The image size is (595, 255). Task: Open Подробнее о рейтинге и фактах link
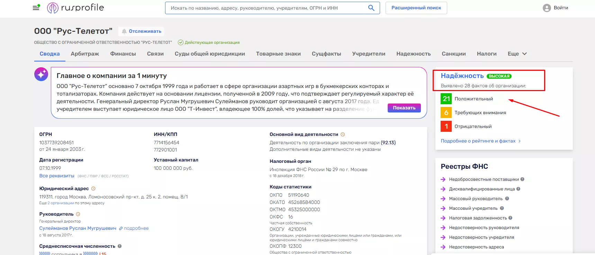(x=481, y=141)
